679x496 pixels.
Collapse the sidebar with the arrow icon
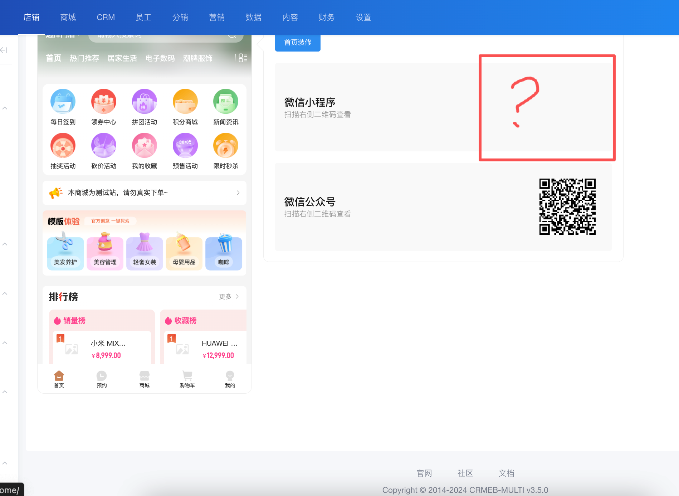pyautogui.click(x=4, y=50)
